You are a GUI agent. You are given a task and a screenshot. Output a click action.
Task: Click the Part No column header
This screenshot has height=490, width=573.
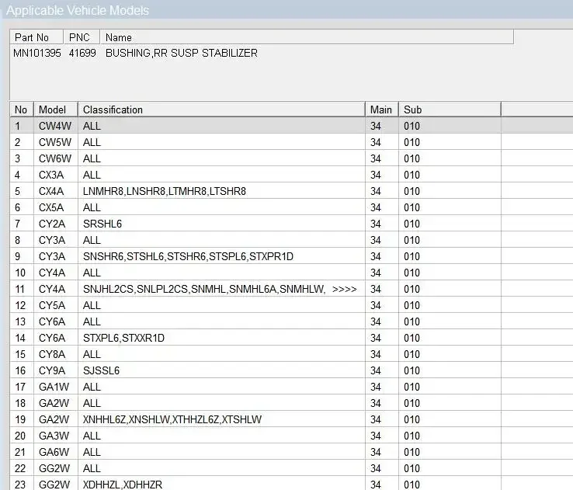[x=36, y=37]
